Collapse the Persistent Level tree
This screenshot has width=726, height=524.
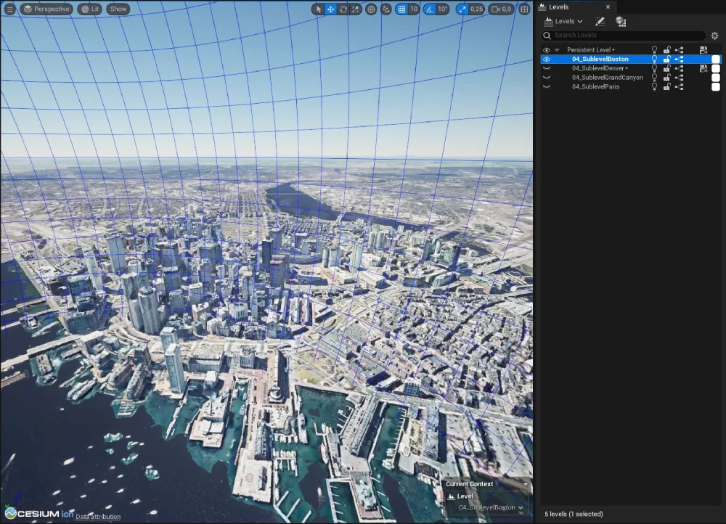click(557, 50)
